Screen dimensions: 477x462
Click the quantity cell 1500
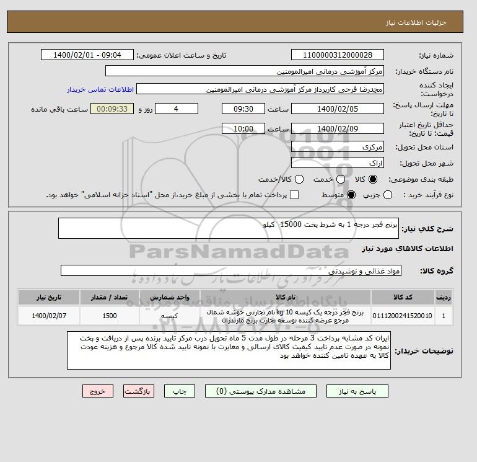(110, 316)
